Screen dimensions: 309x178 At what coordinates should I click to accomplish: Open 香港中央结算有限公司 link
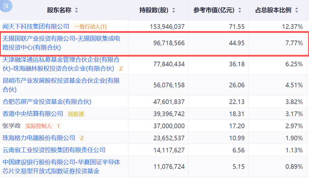pos(33,114)
